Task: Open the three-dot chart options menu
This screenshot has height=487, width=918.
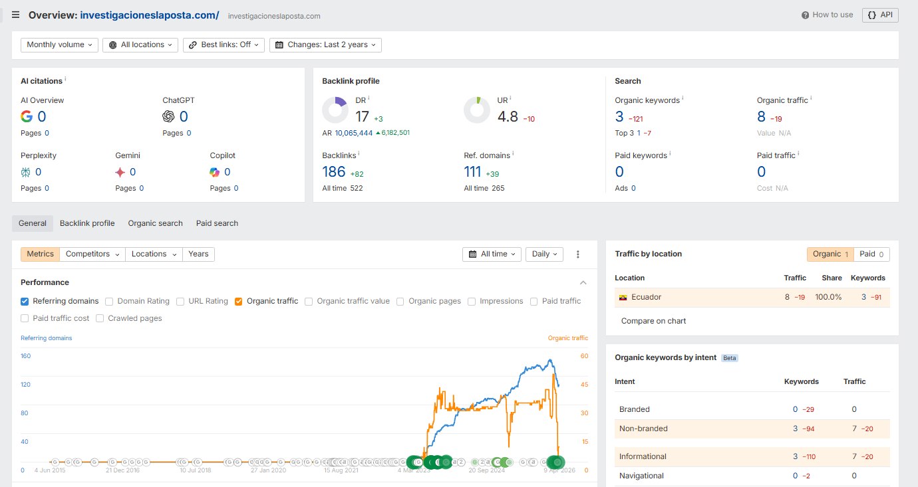Action: click(x=577, y=254)
